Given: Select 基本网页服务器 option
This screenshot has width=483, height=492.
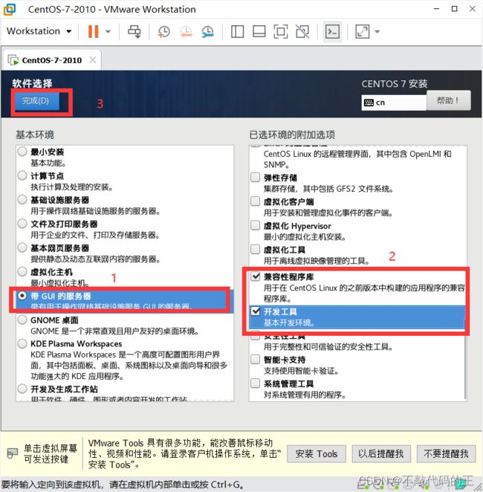Looking at the screenshot, I should 22,247.
